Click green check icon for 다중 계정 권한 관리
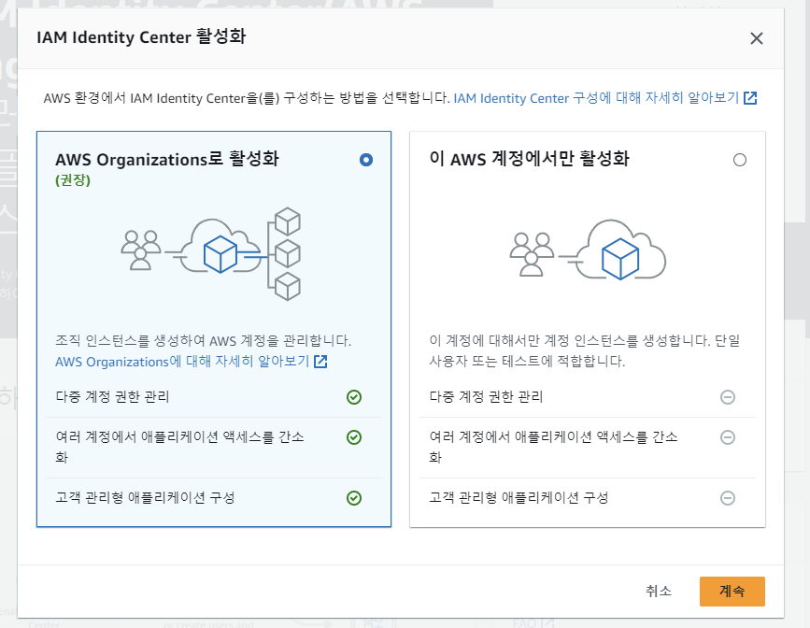The height and width of the screenshot is (628, 810). [x=354, y=397]
